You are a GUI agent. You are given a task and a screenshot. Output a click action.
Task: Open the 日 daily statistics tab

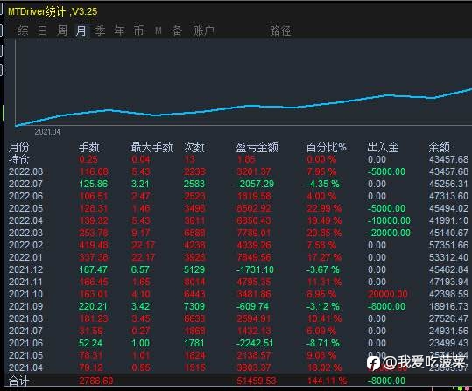tap(42, 31)
